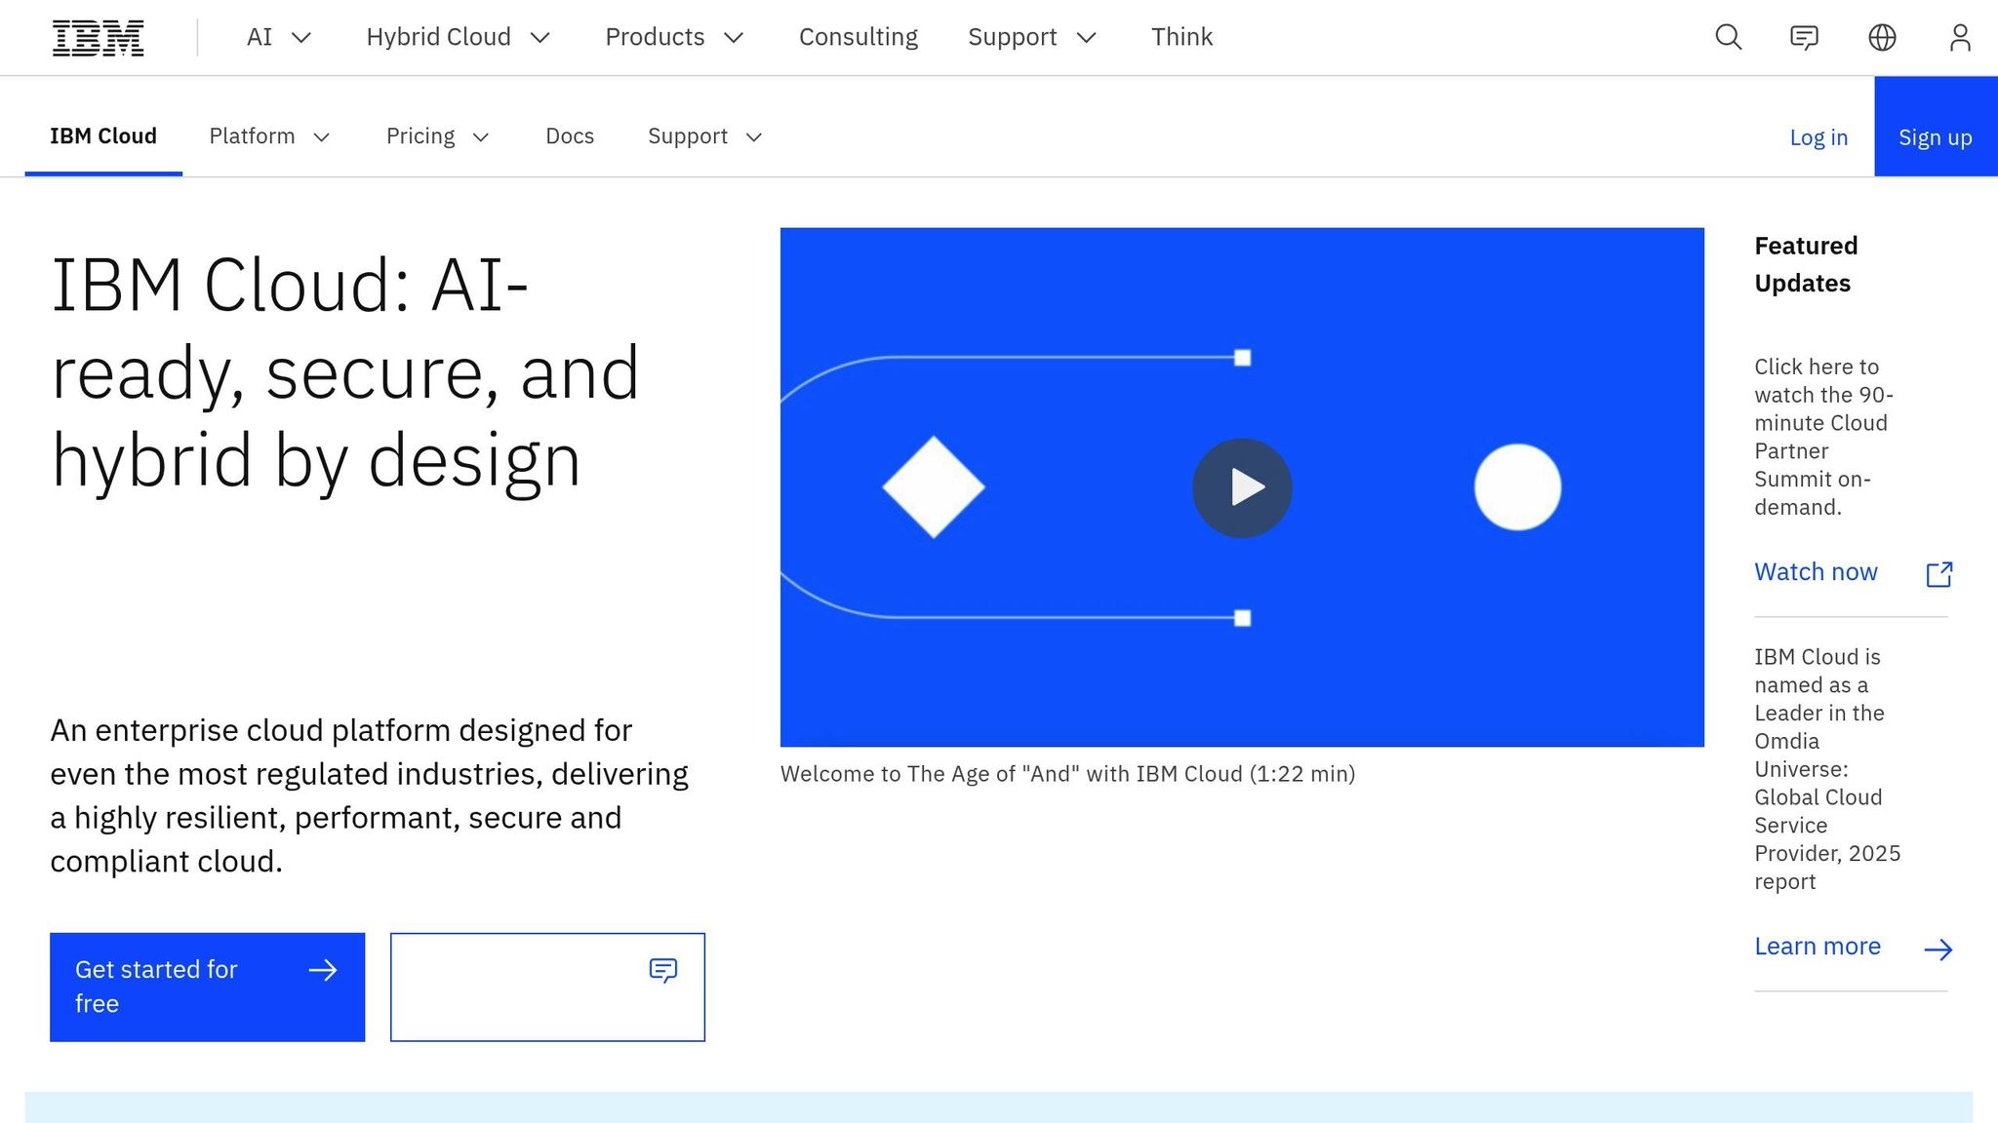This screenshot has height=1123, width=1998.
Task: Click the Log in link
Action: pos(1818,137)
